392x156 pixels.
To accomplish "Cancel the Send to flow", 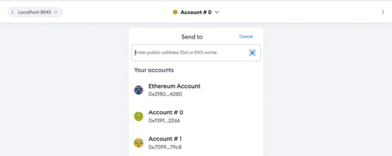I will coord(246,37).
